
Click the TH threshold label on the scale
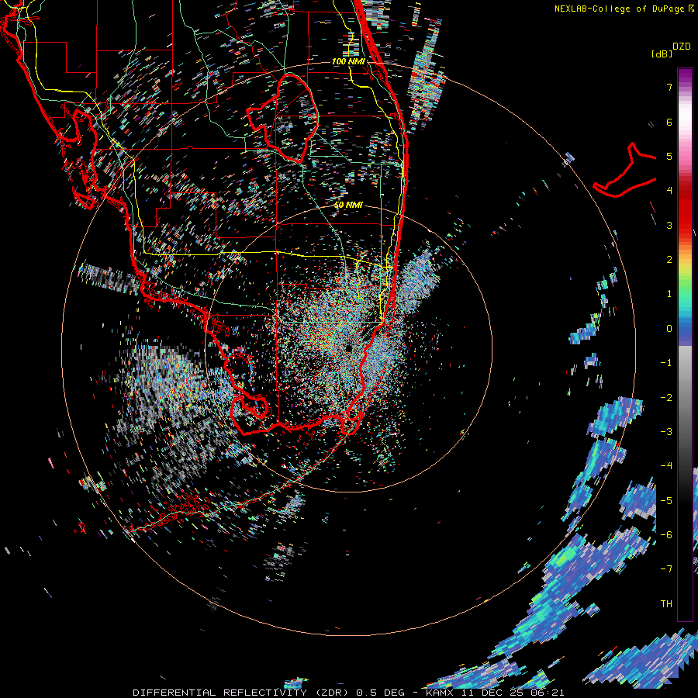point(666,604)
